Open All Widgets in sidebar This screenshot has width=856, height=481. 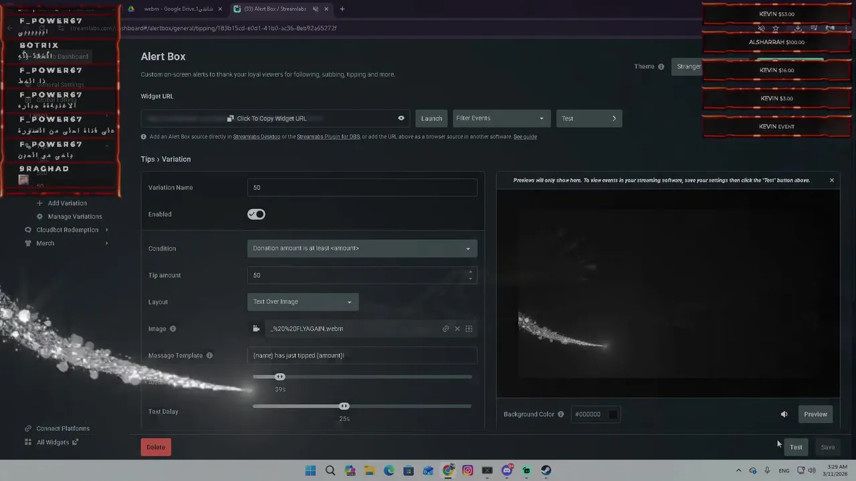pos(53,442)
